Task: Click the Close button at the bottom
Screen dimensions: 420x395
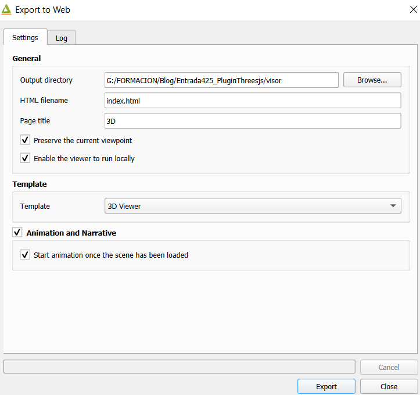Action: [x=389, y=386]
